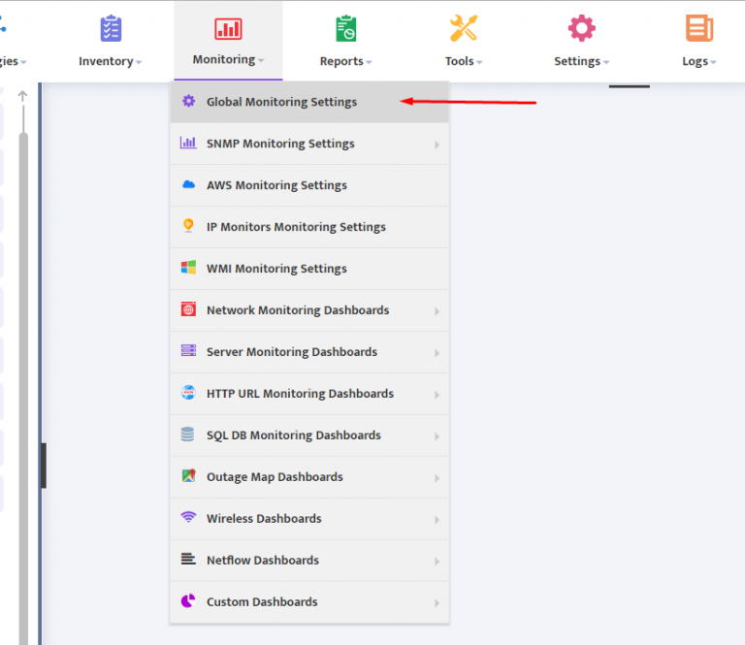Click the Tools wrench icon
745x645 pixels.
(464, 29)
